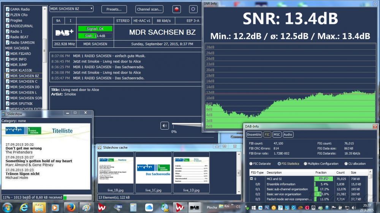380x213 pixels.
Task: Open the Presets menu button
Action: (x=114, y=9)
